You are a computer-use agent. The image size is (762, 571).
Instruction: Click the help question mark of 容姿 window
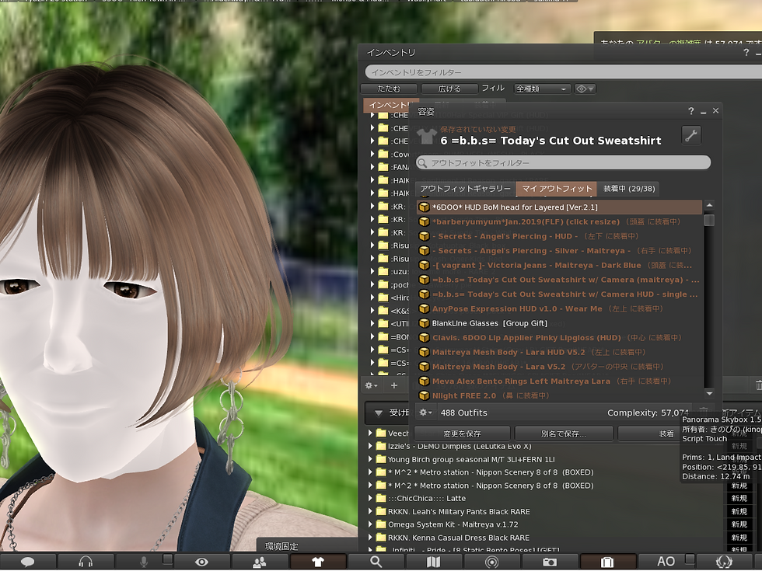click(x=691, y=111)
